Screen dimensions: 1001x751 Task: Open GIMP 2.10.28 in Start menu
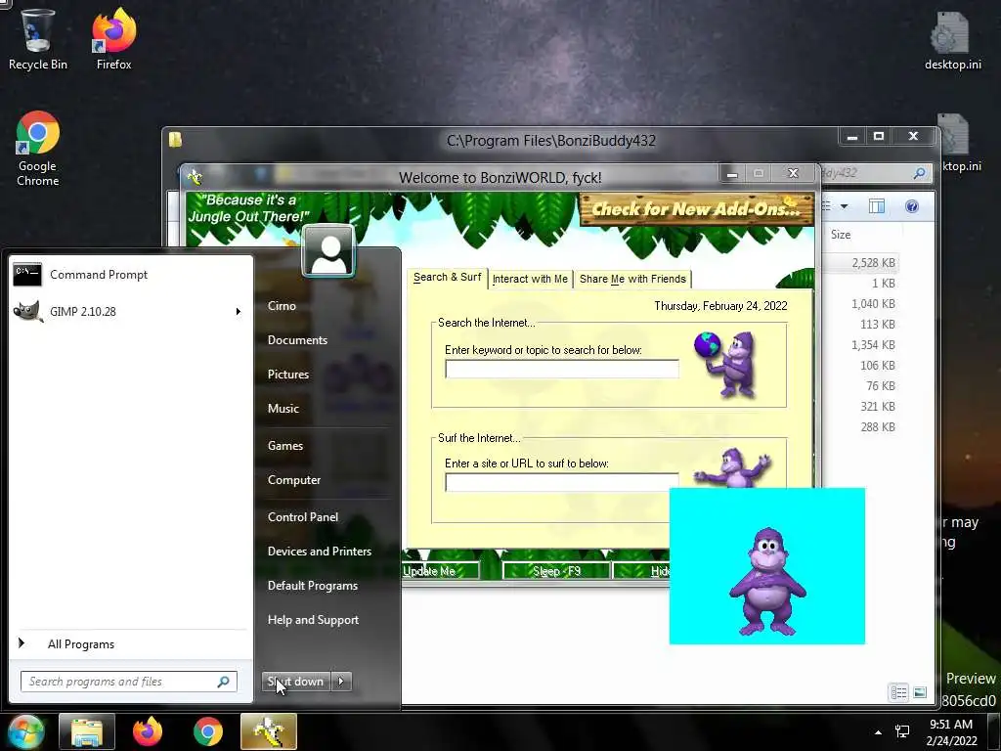point(131,312)
